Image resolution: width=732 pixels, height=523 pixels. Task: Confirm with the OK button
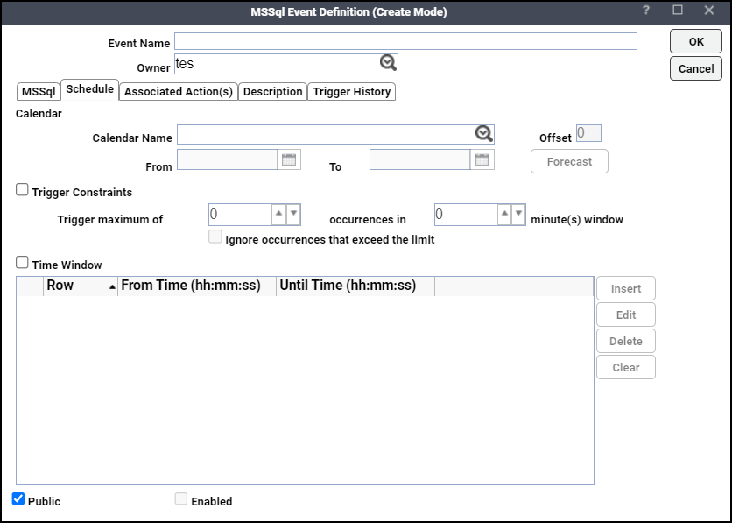click(x=696, y=41)
